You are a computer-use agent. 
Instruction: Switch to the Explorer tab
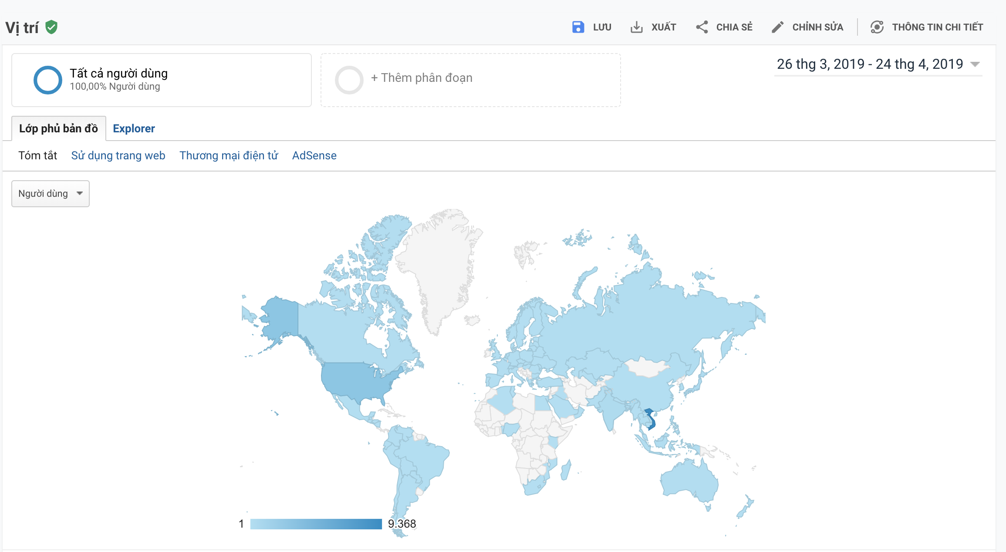pyautogui.click(x=134, y=128)
